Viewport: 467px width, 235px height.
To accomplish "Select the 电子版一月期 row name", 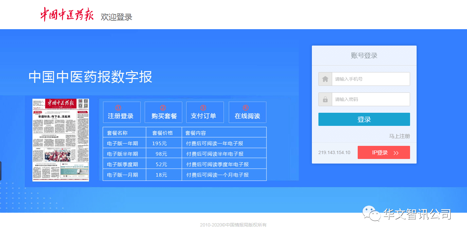I will click(x=122, y=175).
